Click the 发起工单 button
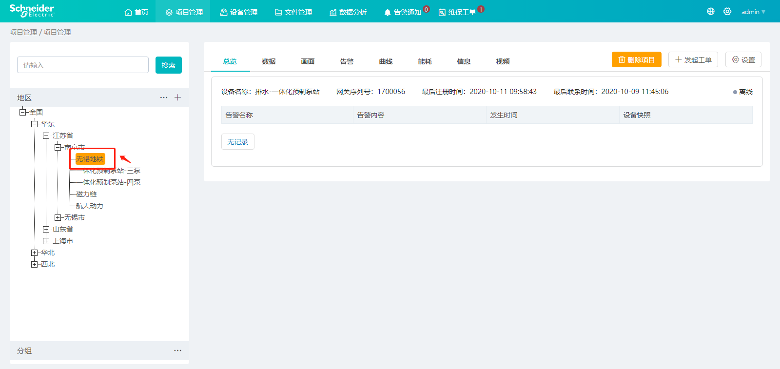 pos(693,59)
